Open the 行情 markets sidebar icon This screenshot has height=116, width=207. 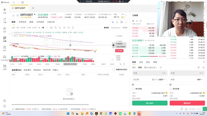click(x=5, y=19)
